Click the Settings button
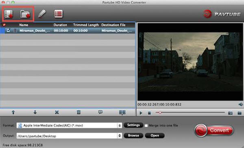Image resolution: width=244 pixels, height=148 pixels. tap(133, 125)
